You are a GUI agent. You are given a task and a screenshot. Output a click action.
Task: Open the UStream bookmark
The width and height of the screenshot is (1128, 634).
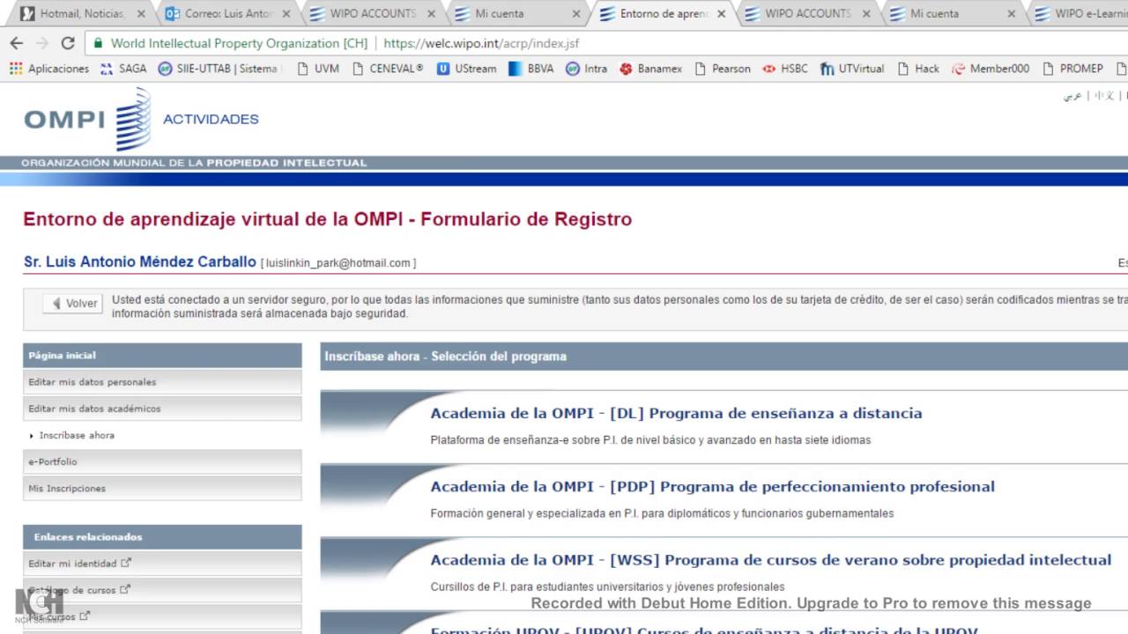[467, 69]
